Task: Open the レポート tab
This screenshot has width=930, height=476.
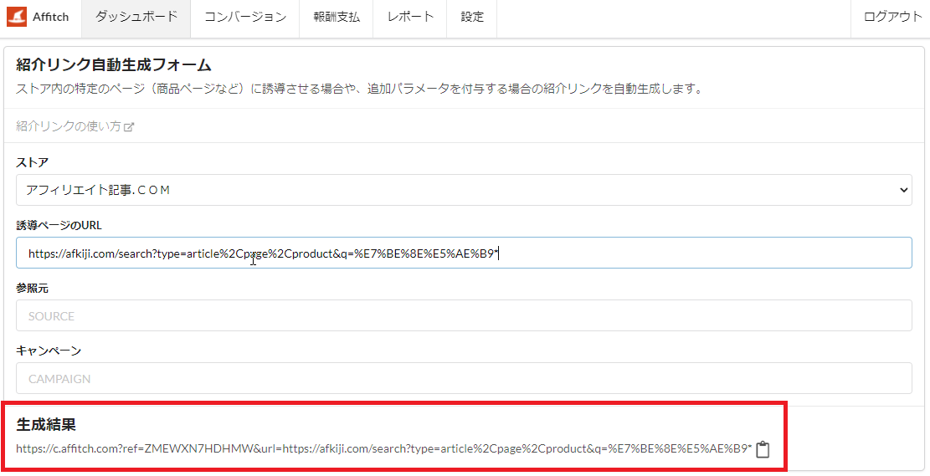Action: point(410,18)
